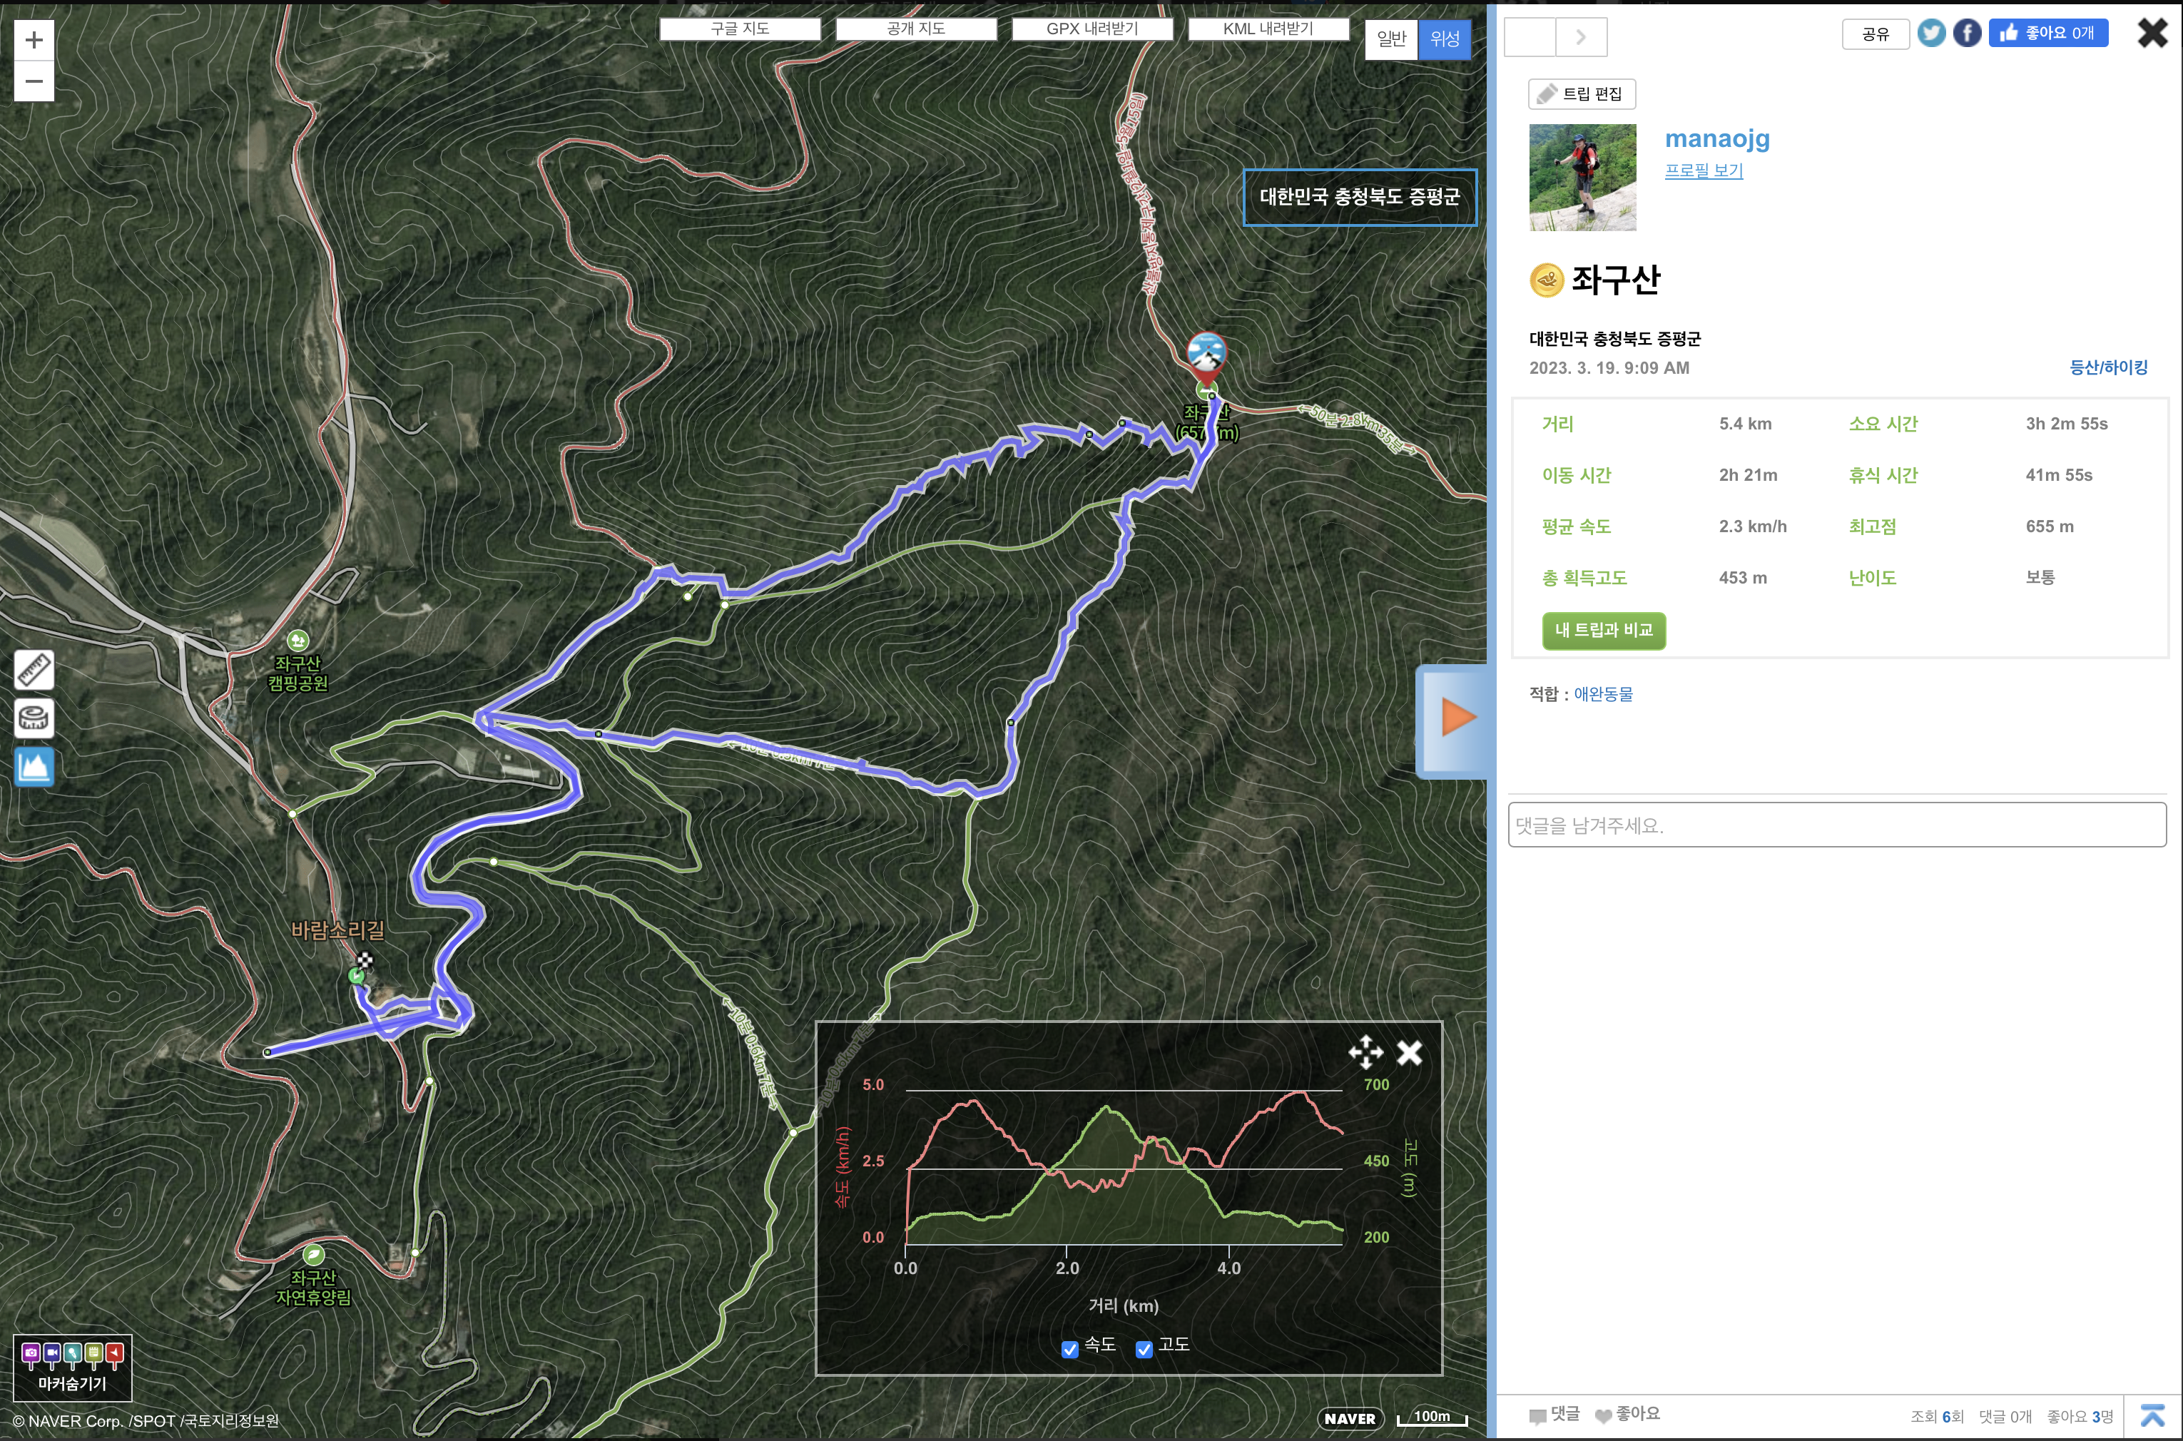Click the map zoom out minus button

coord(34,81)
